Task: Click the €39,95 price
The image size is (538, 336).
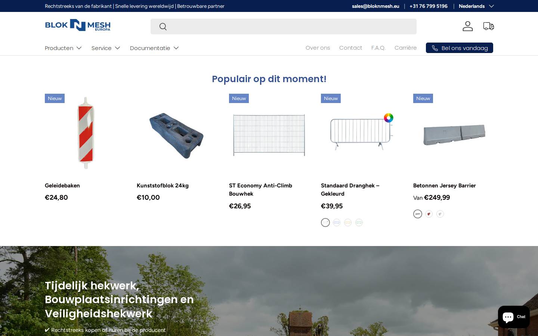Action: 332,206
